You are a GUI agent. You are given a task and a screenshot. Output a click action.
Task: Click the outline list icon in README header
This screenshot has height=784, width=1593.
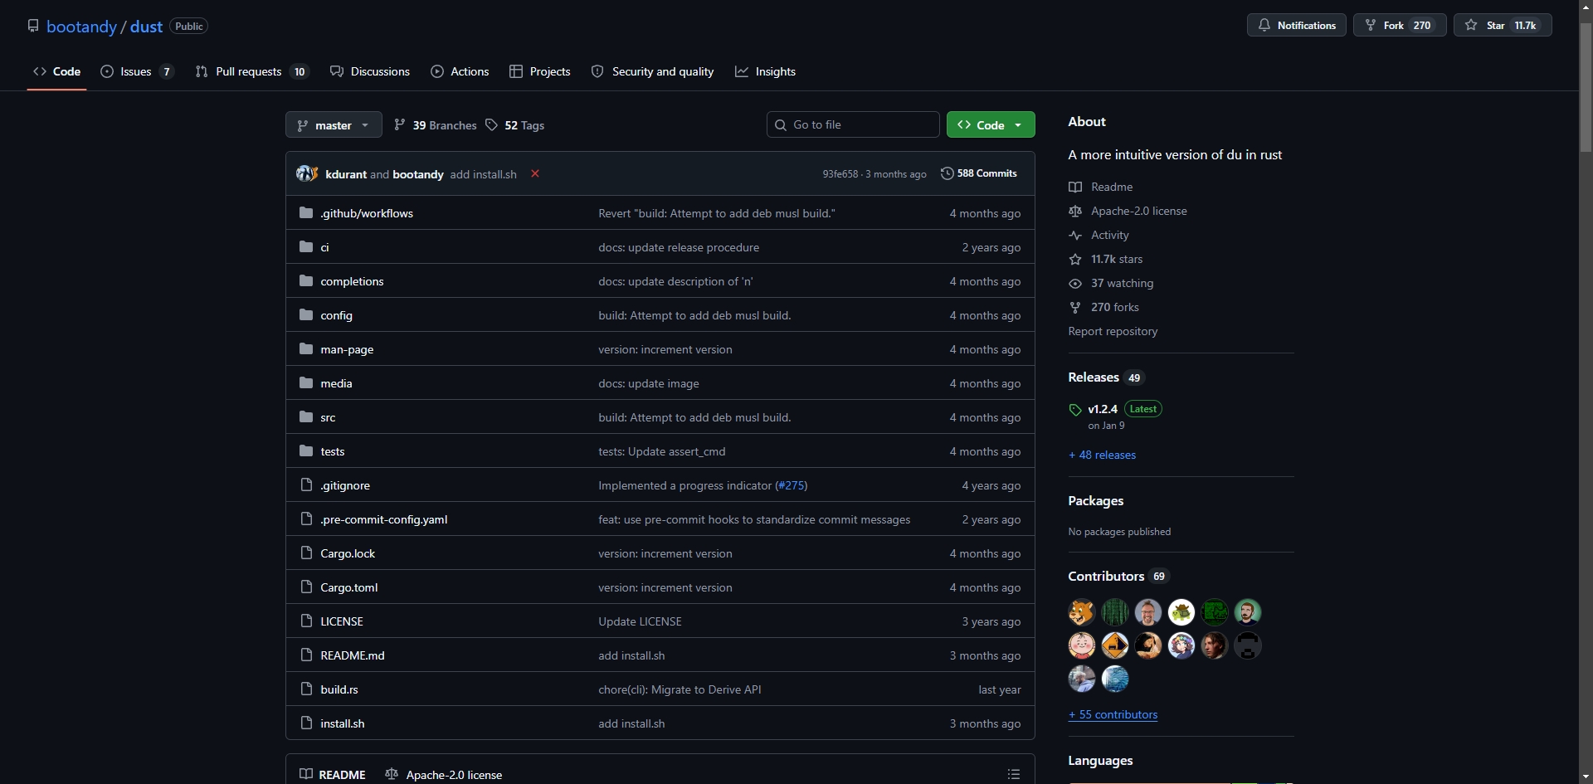(x=1014, y=774)
